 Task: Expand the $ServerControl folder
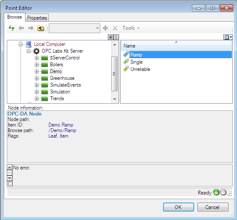37,58
